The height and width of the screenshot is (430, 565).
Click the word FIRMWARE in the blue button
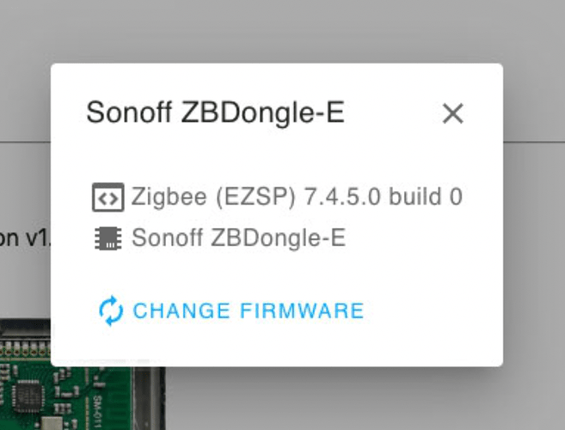[x=302, y=310]
